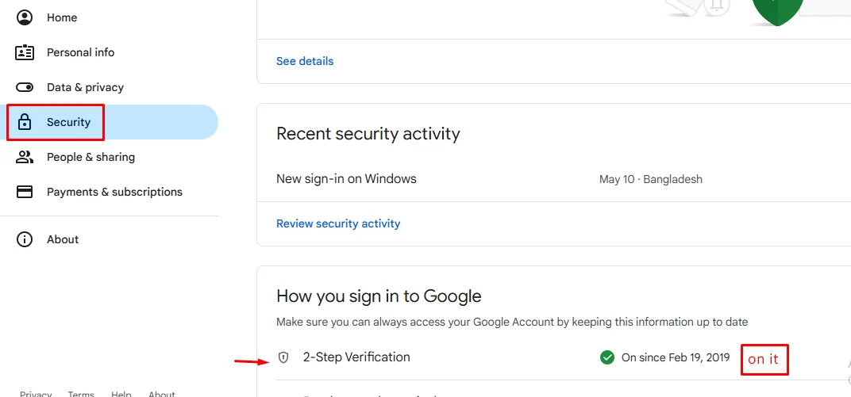Open the Terms footer link
The width and height of the screenshot is (851, 397).
(x=81, y=393)
